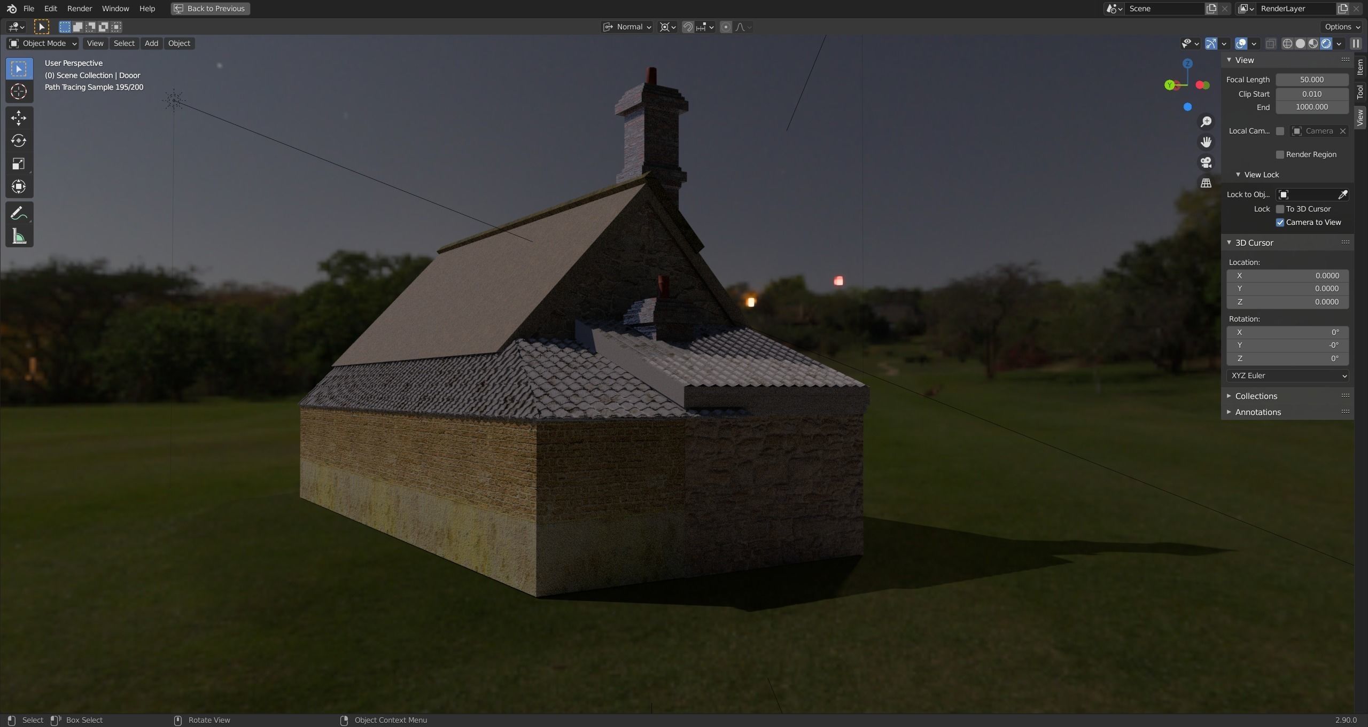Create a new scene copy icon
1368x727 pixels.
tap(1211, 9)
